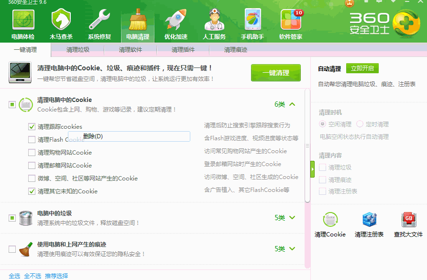Click the 全选 link
Screen dimensions: 427x280
[14, 276]
